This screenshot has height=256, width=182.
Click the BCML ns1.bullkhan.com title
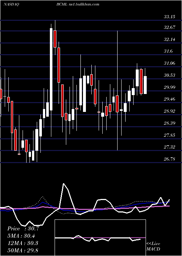[x=78, y=4]
